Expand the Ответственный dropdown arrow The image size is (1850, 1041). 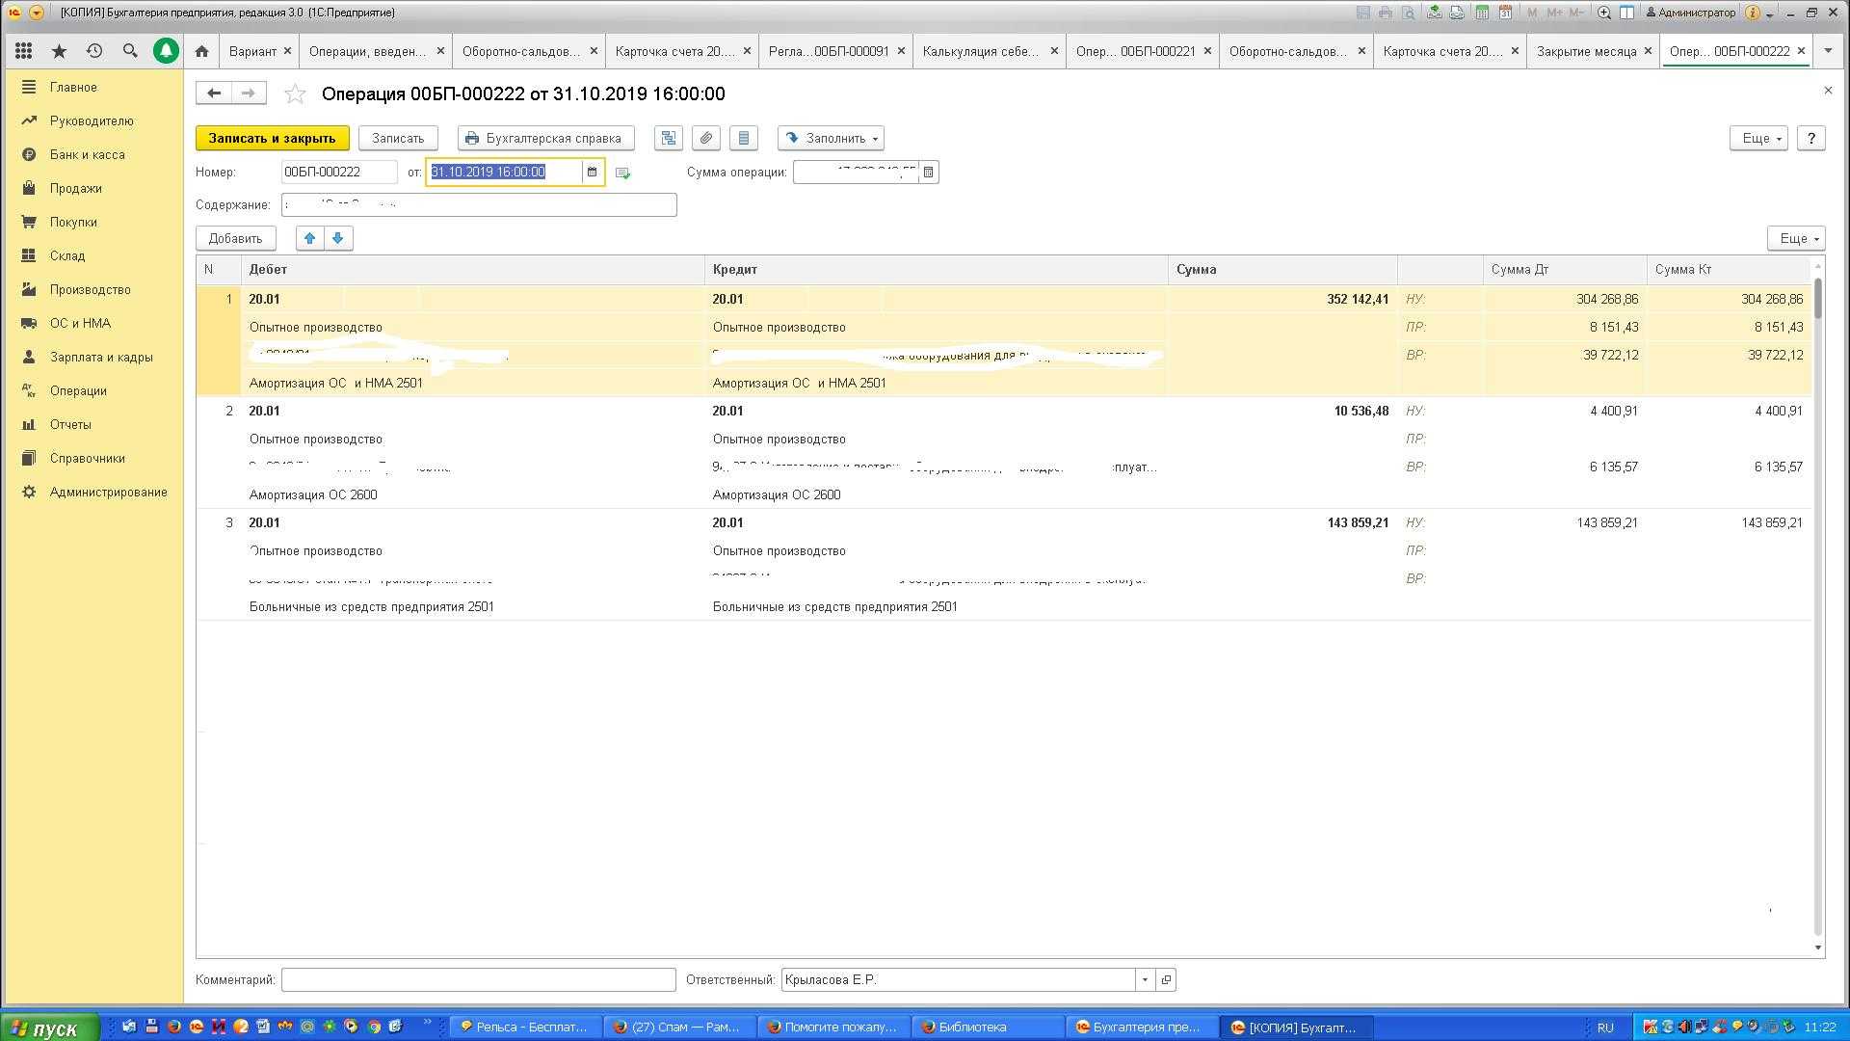click(1145, 979)
